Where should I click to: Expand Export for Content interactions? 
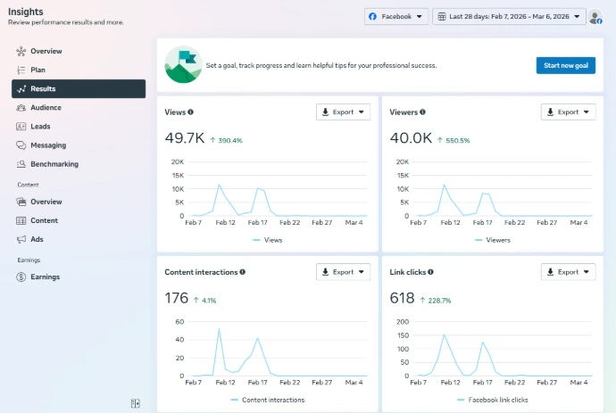click(x=344, y=272)
